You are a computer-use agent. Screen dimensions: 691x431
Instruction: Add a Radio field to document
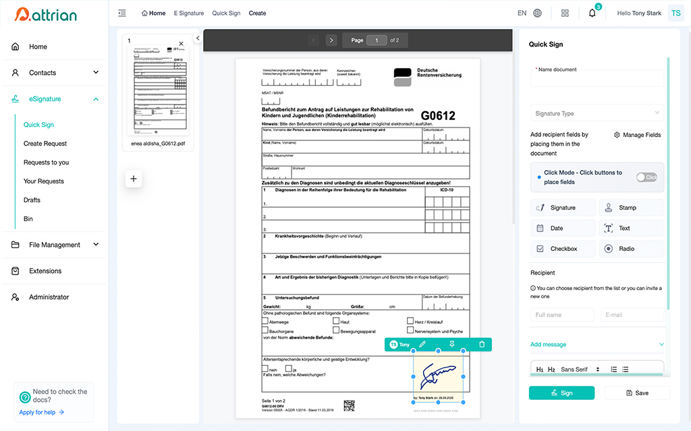pyautogui.click(x=631, y=249)
